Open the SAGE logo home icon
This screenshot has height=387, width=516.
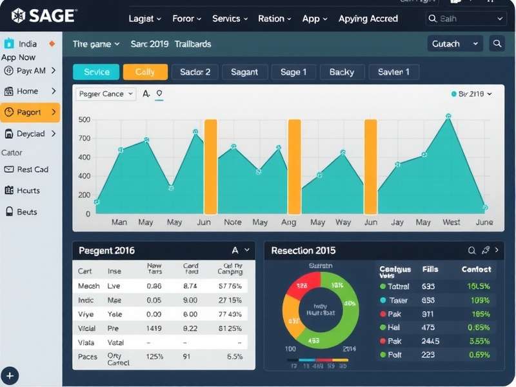click(19, 14)
